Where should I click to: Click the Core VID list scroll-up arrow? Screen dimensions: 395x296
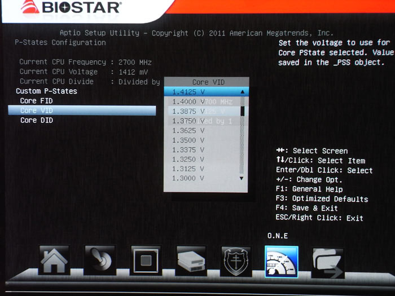(242, 92)
